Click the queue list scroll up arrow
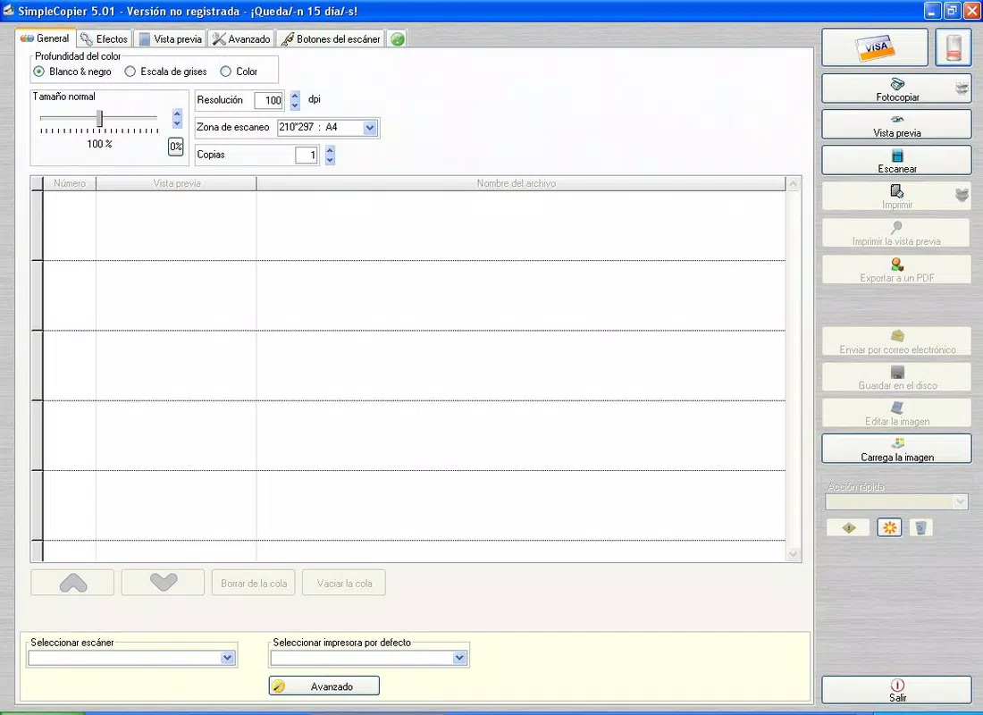 (793, 184)
